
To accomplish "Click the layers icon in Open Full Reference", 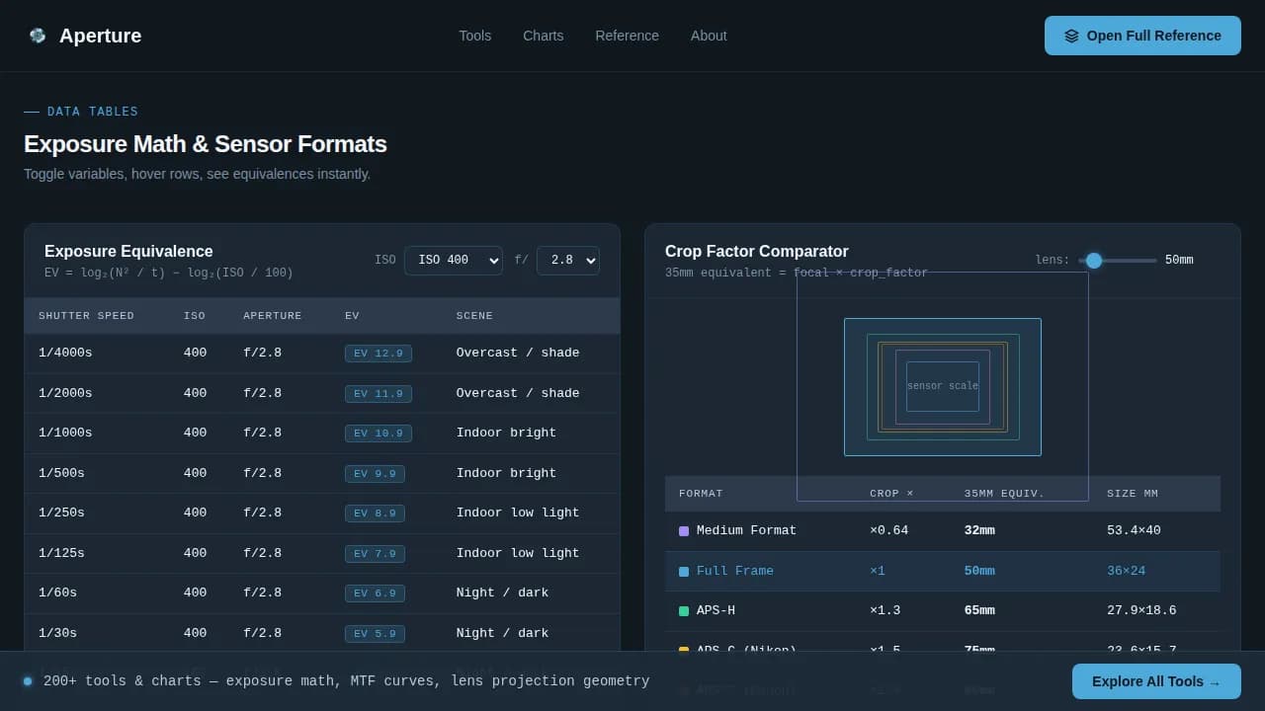I will [1071, 36].
